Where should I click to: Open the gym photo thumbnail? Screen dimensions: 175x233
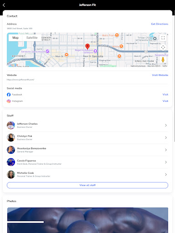coord(87,220)
